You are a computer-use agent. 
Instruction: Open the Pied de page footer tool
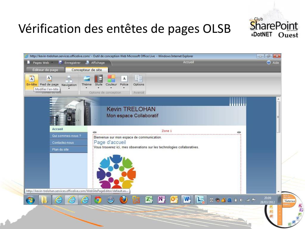pos(49,81)
